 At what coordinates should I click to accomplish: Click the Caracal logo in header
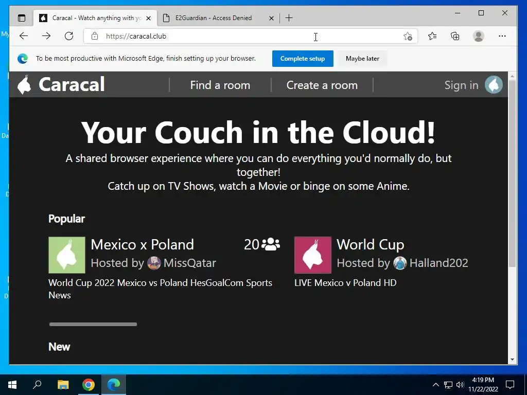coord(61,84)
